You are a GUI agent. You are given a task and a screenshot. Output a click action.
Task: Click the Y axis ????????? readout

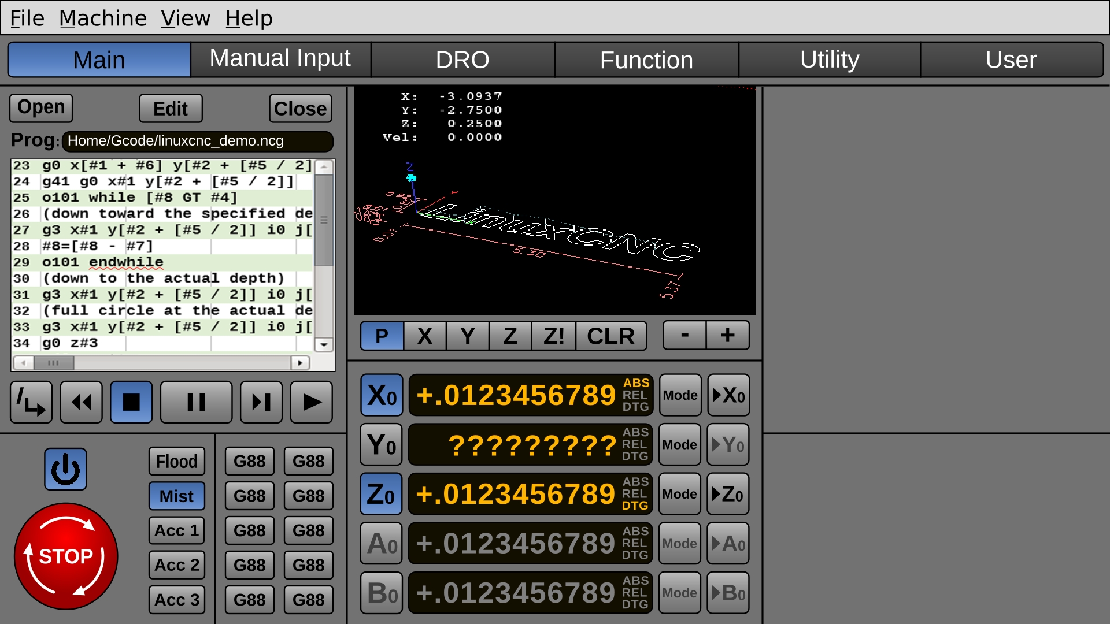[531, 445]
